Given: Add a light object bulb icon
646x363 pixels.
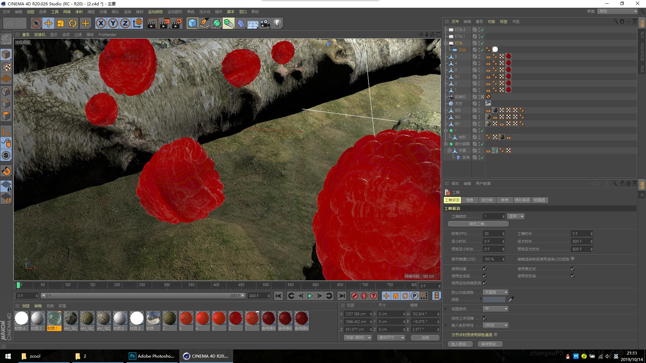Looking at the screenshot, I should click(x=277, y=23).
